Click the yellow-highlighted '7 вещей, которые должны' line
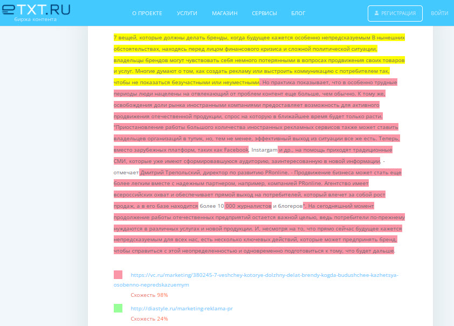Image resolution: width=454 pixels, height=326 pixels. tap(259, 38)
